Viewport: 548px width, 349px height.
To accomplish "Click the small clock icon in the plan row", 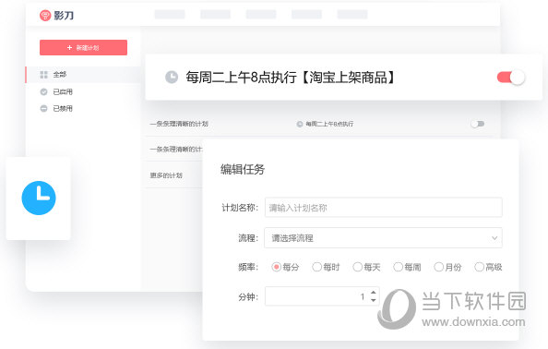I will tap(300, 124).
